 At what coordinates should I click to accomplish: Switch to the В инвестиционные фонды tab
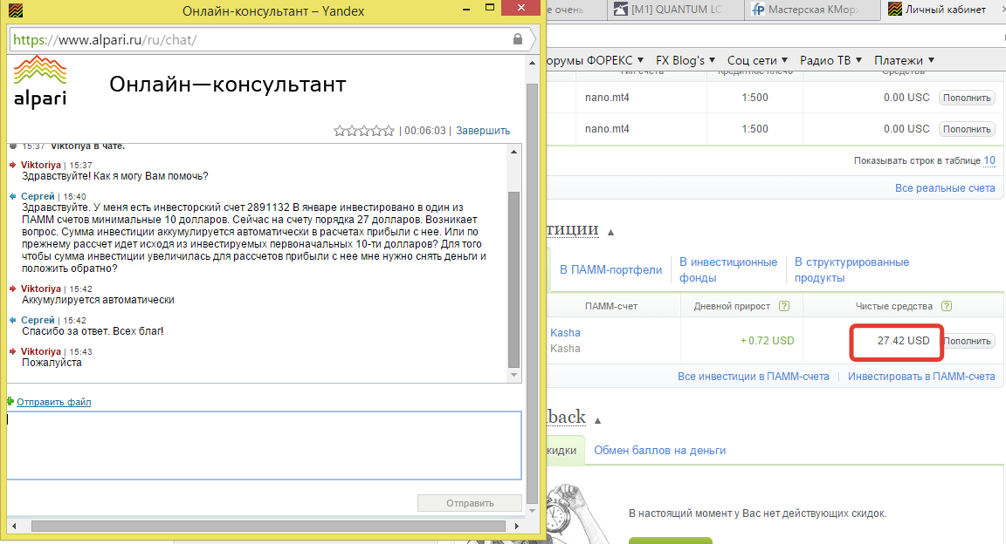pyautogui.click(x=728, y=269)
